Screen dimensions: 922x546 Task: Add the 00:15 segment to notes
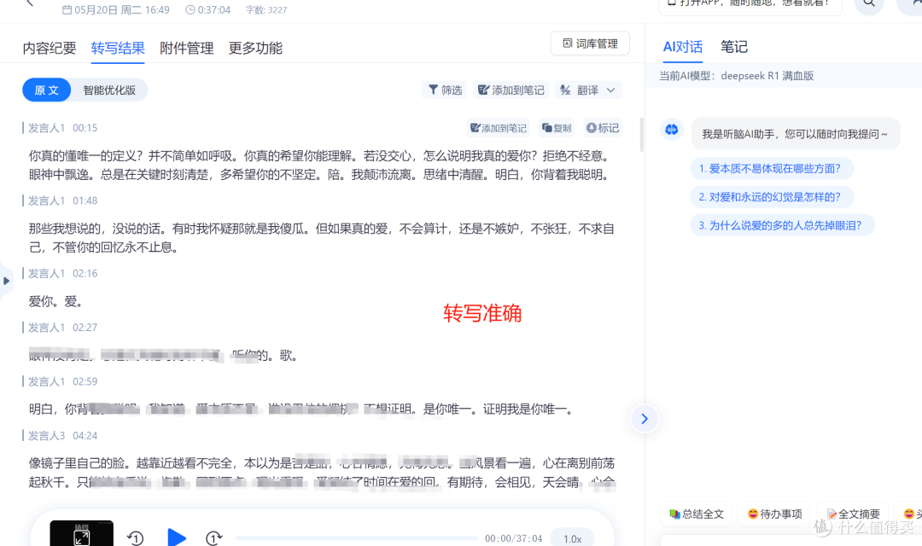pos(498,128)
